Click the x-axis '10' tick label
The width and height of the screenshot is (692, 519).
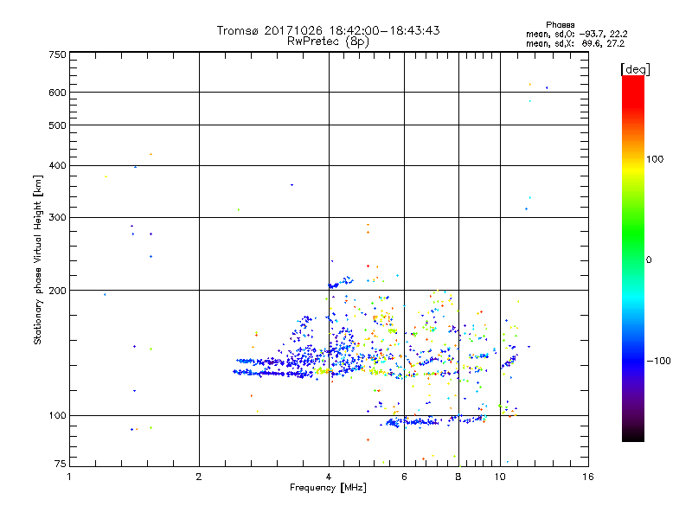click(x=500, y=477)
